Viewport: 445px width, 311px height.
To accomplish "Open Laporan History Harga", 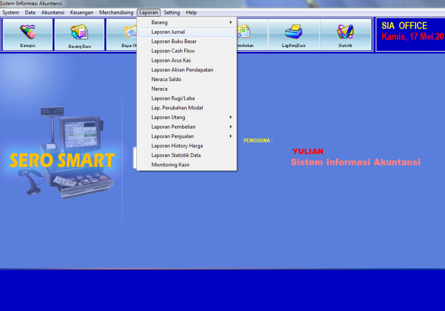I will 177,146.
